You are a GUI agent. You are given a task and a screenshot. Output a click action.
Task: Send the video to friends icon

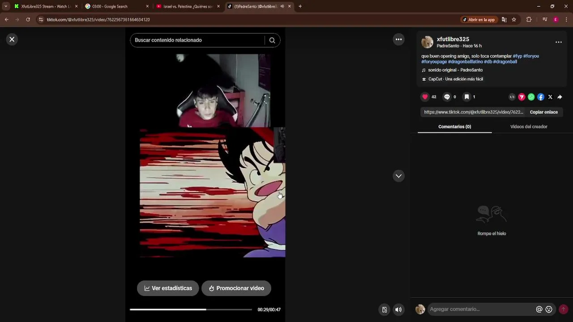[522, 97]
